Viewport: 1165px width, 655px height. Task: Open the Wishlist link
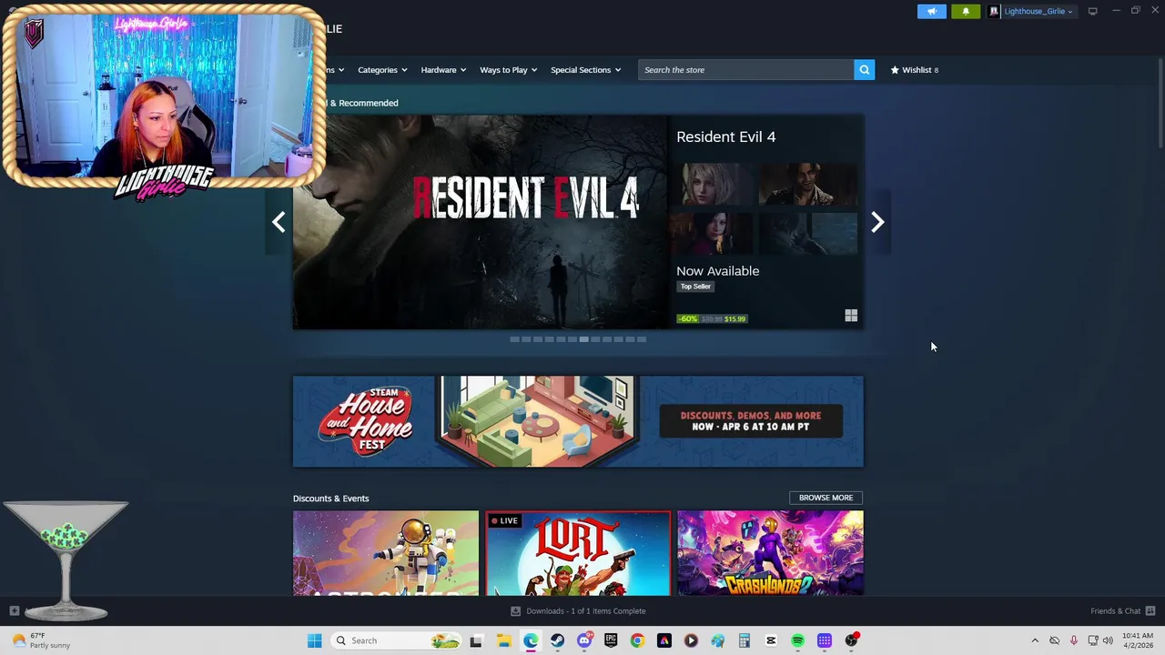[x=914, y=70]
